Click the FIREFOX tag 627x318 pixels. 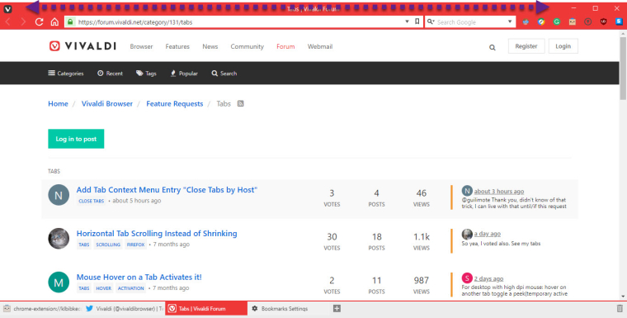pyautogui.click(x=135, y=244)
